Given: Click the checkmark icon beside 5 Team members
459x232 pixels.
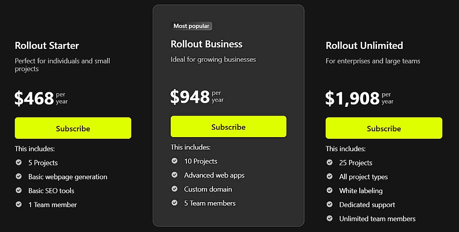Looking at the screenshot, I should (x=174, y=203).
